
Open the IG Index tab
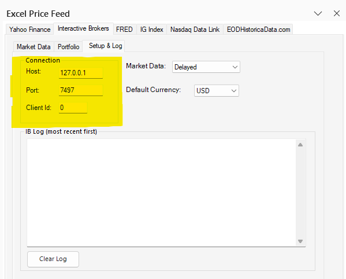[x=151, y=30]
